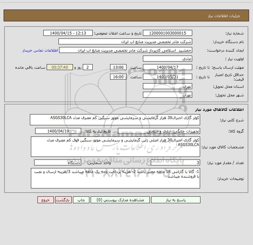This screenshot has width=253, height=245.
Task: Click the گروه کالا field
Action: [159, 131]
